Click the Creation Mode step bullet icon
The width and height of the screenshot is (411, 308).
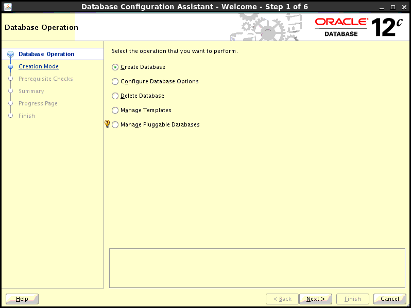pyautogui.click(x=10, y=67)
